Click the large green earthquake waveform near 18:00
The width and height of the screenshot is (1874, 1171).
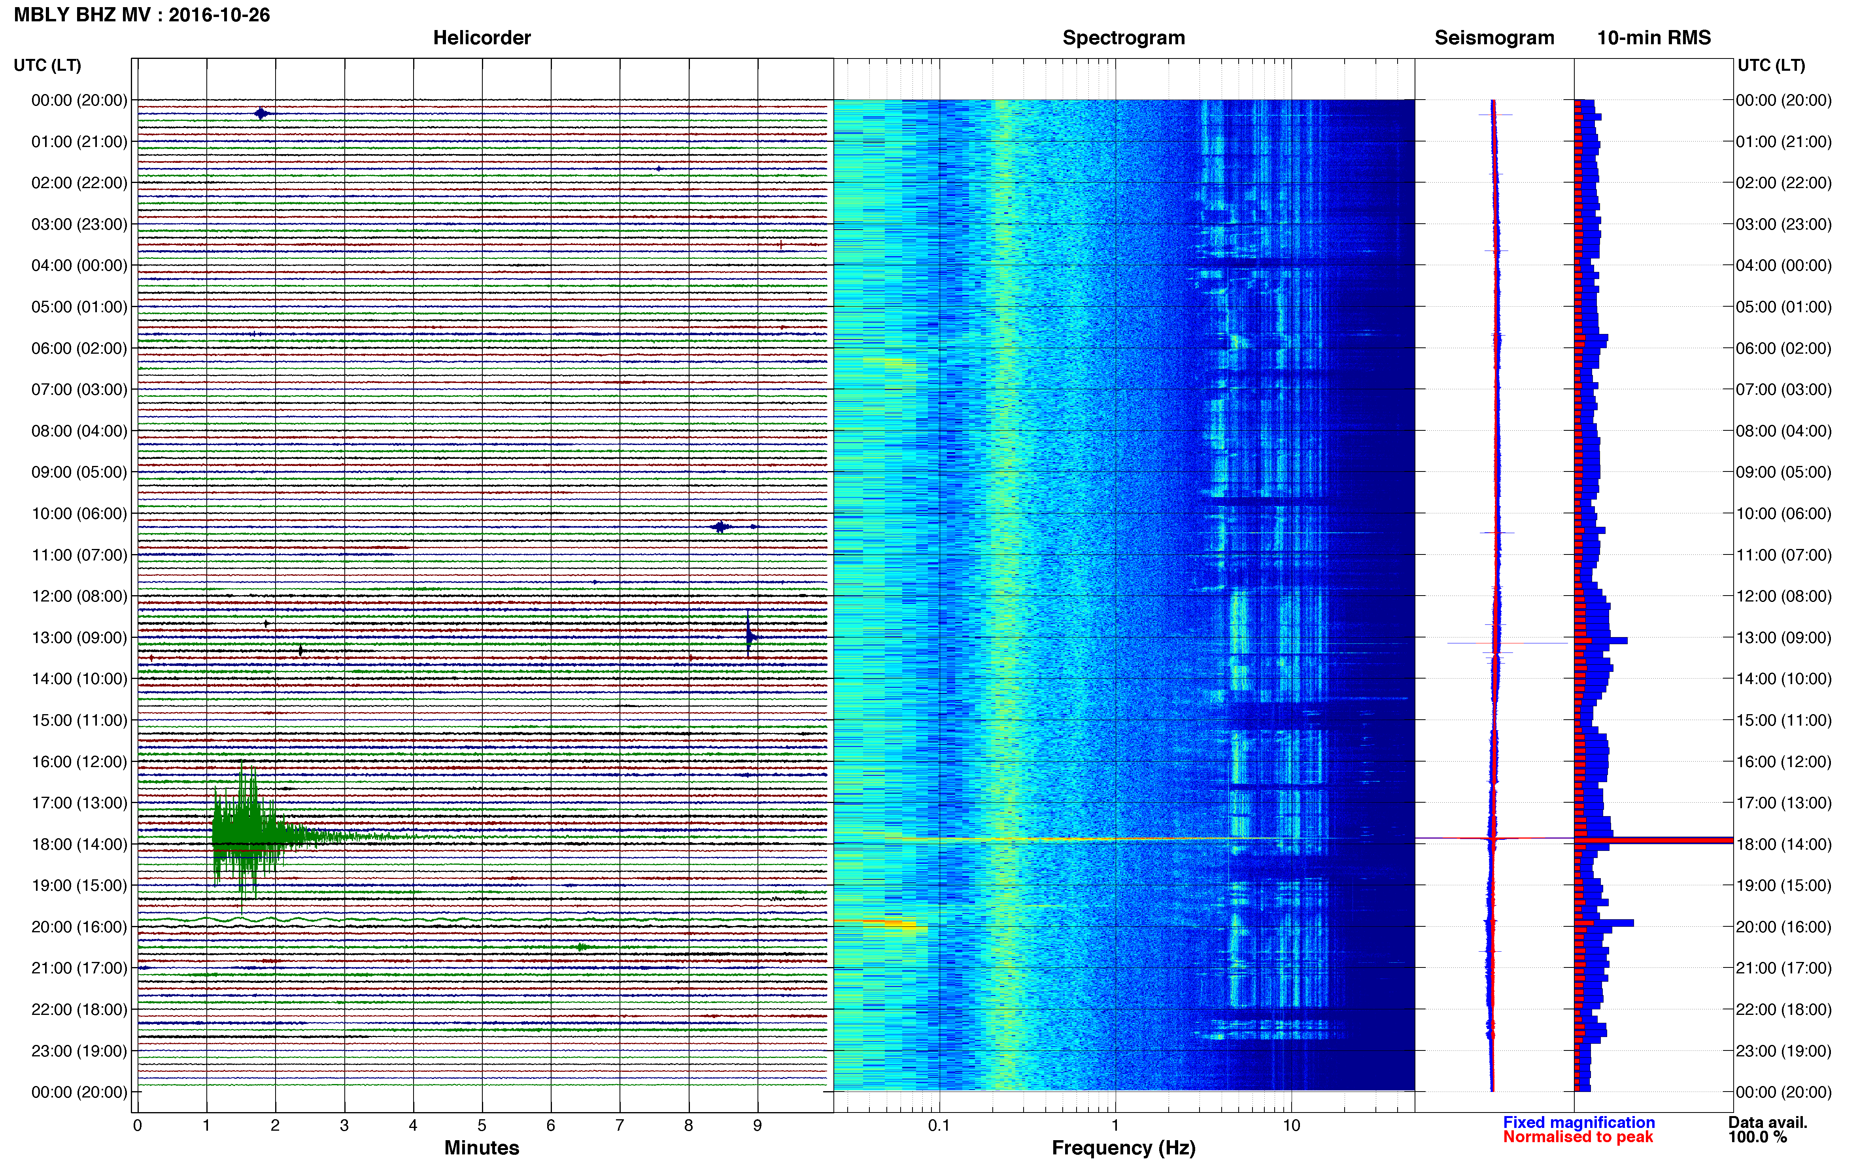click(x=248, y=836)
